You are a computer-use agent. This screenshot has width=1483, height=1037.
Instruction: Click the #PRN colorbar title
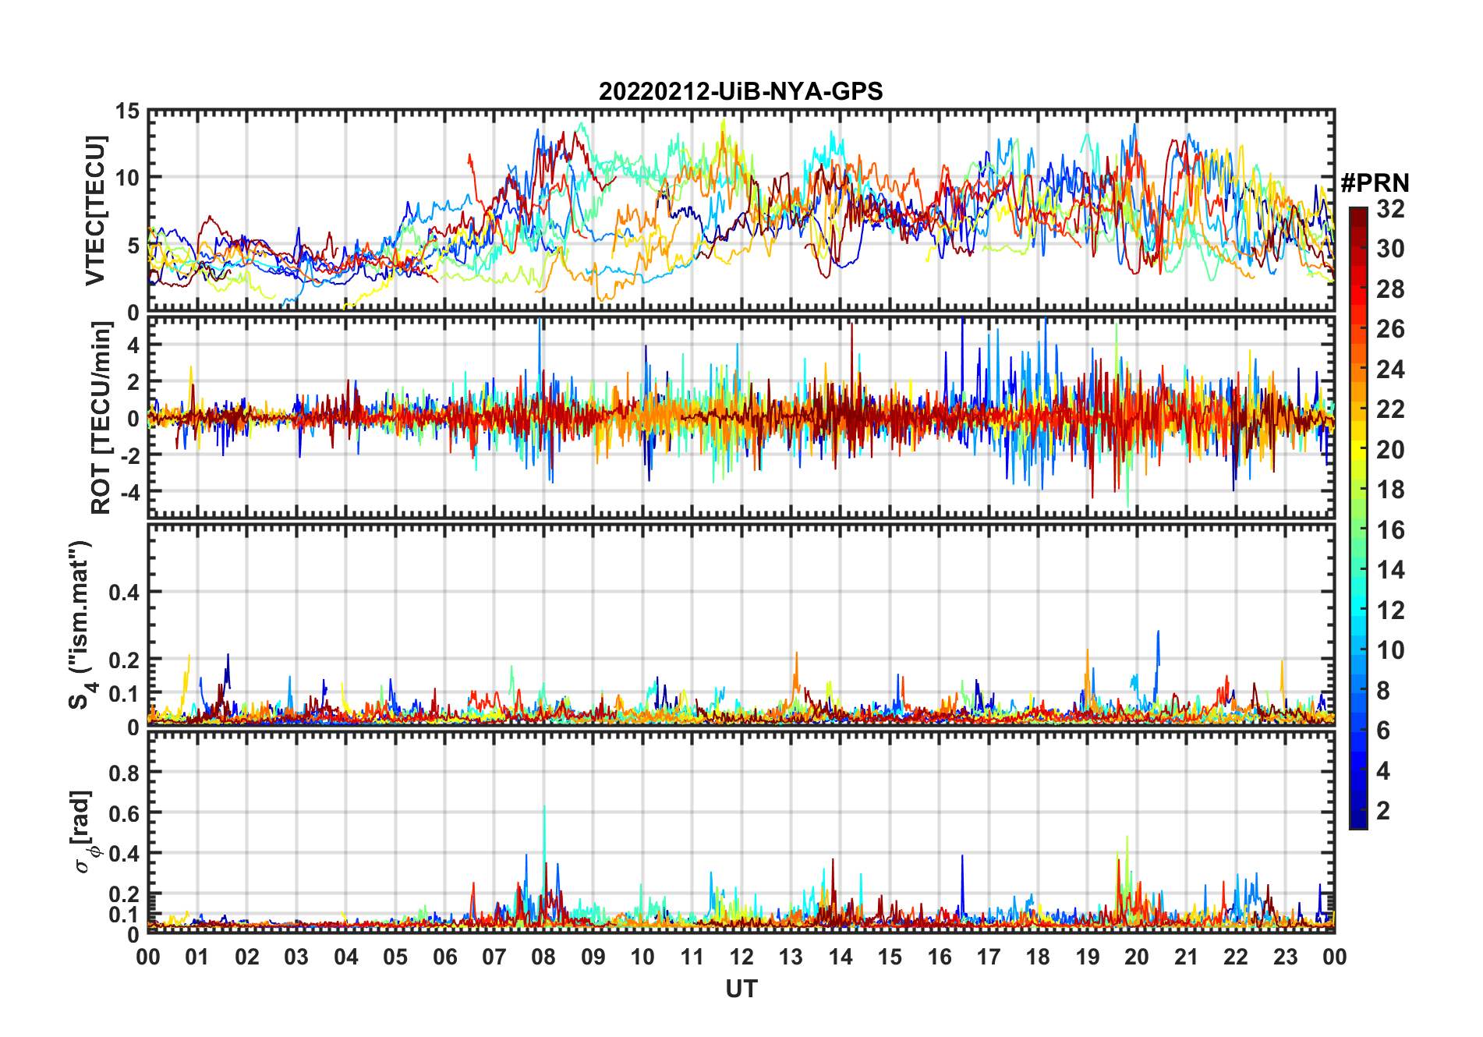coord(1375,183)
